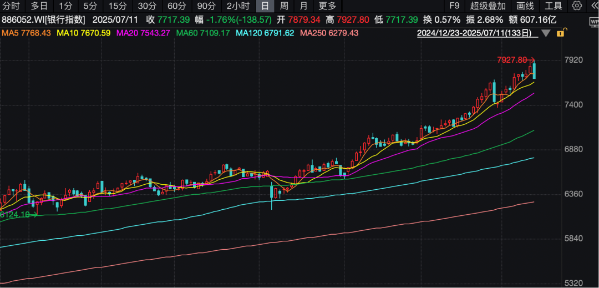599x288 pixels.
Task: Expand the date range dropdown triangle
Action: [x=546, y=33]
